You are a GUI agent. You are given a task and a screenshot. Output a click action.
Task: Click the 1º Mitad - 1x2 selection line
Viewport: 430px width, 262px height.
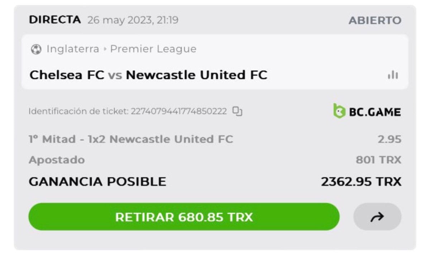(131, 139)
